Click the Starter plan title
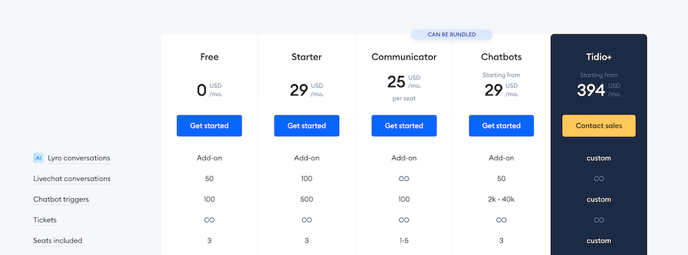The image size is (688, 255). pos(307,57)
